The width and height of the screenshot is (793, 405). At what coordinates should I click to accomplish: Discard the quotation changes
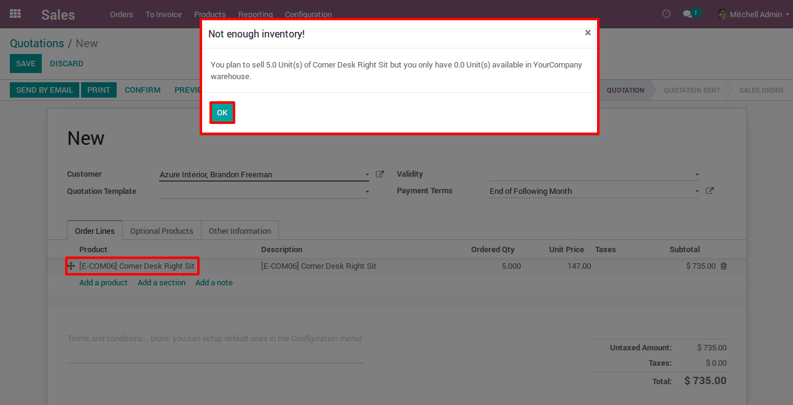click(x=66, y=64)
